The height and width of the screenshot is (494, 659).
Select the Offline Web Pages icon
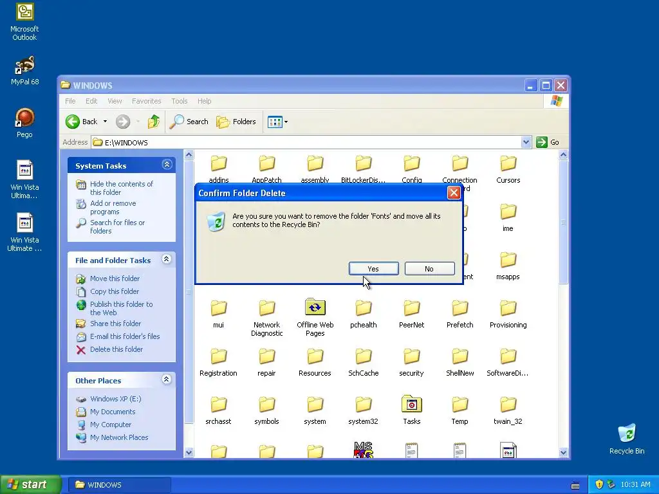pos(315,307)
